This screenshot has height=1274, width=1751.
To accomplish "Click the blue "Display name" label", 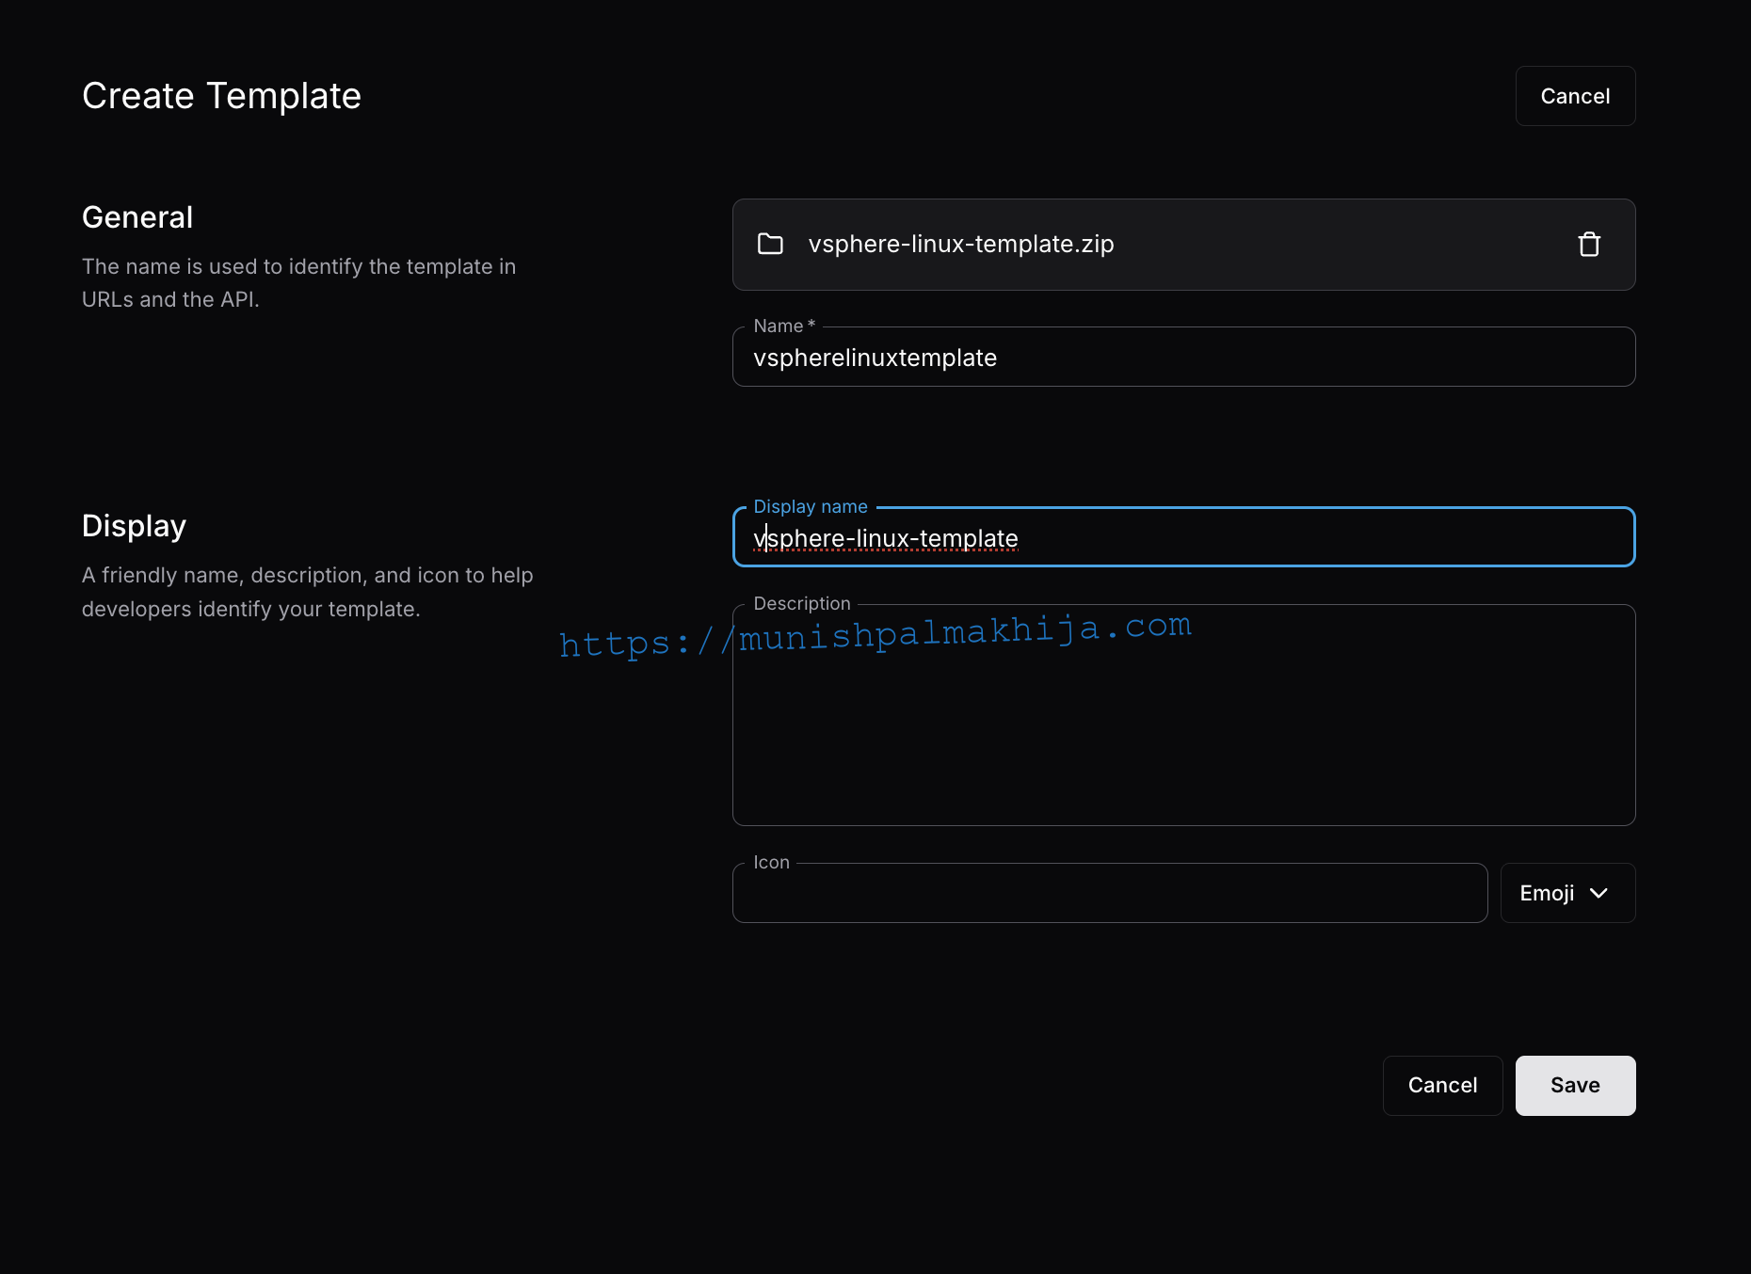I will click(x=810, y=506).
